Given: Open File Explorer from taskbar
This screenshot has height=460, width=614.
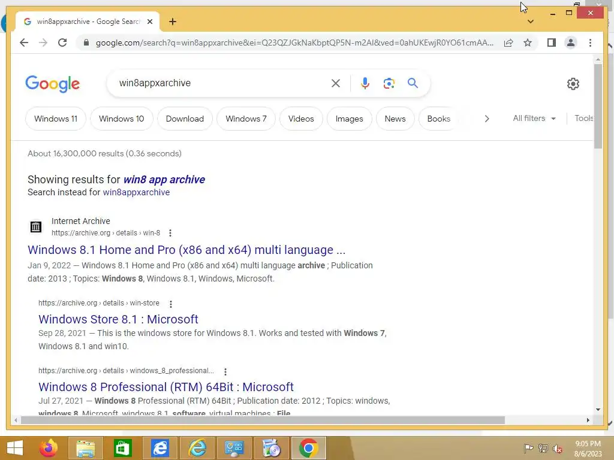Looking at the screenshot, I should click(x=85, y=448).
